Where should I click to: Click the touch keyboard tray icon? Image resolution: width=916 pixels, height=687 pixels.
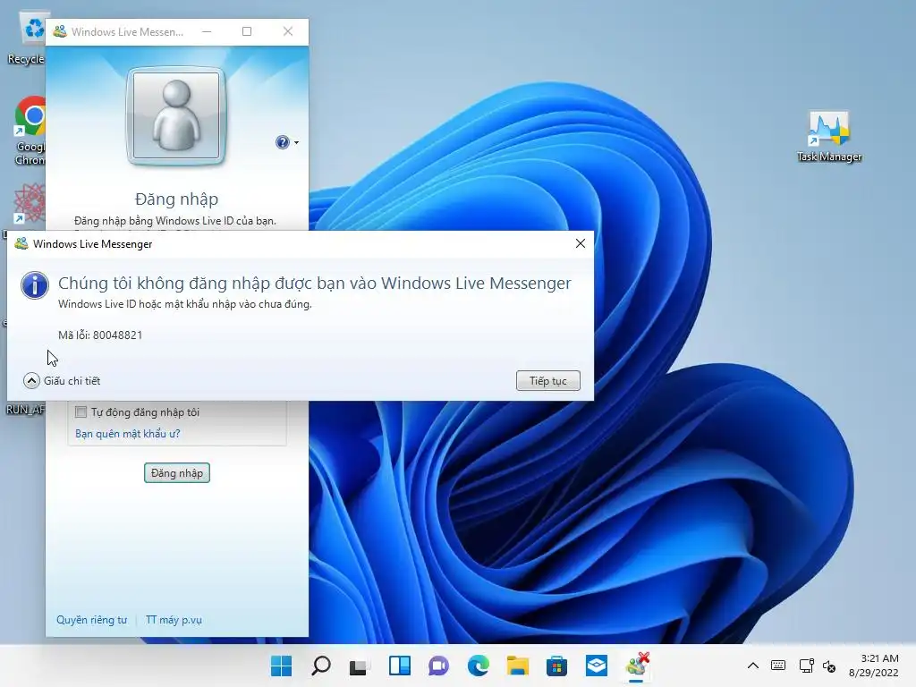(778, 666)
